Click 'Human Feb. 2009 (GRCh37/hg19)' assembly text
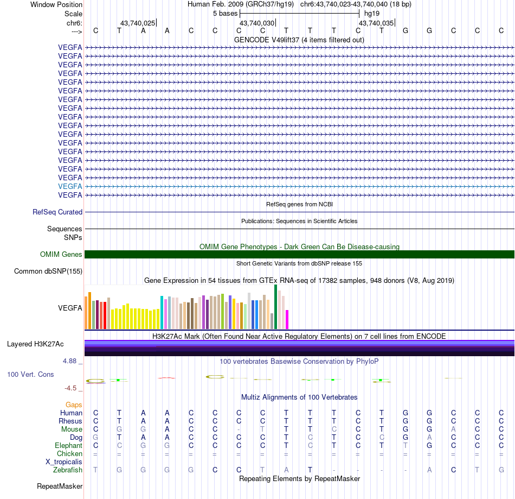The height and width of the screenshot is (499, 515). [240, 4]
